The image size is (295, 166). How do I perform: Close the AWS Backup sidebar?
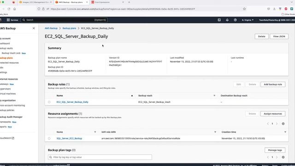click(x=34, y=28)
